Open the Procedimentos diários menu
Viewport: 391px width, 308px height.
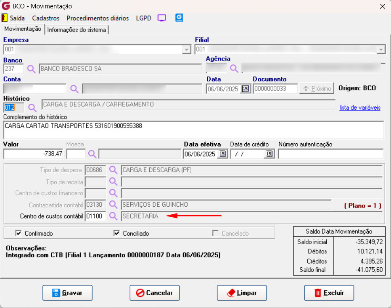(x=98, y=18)
